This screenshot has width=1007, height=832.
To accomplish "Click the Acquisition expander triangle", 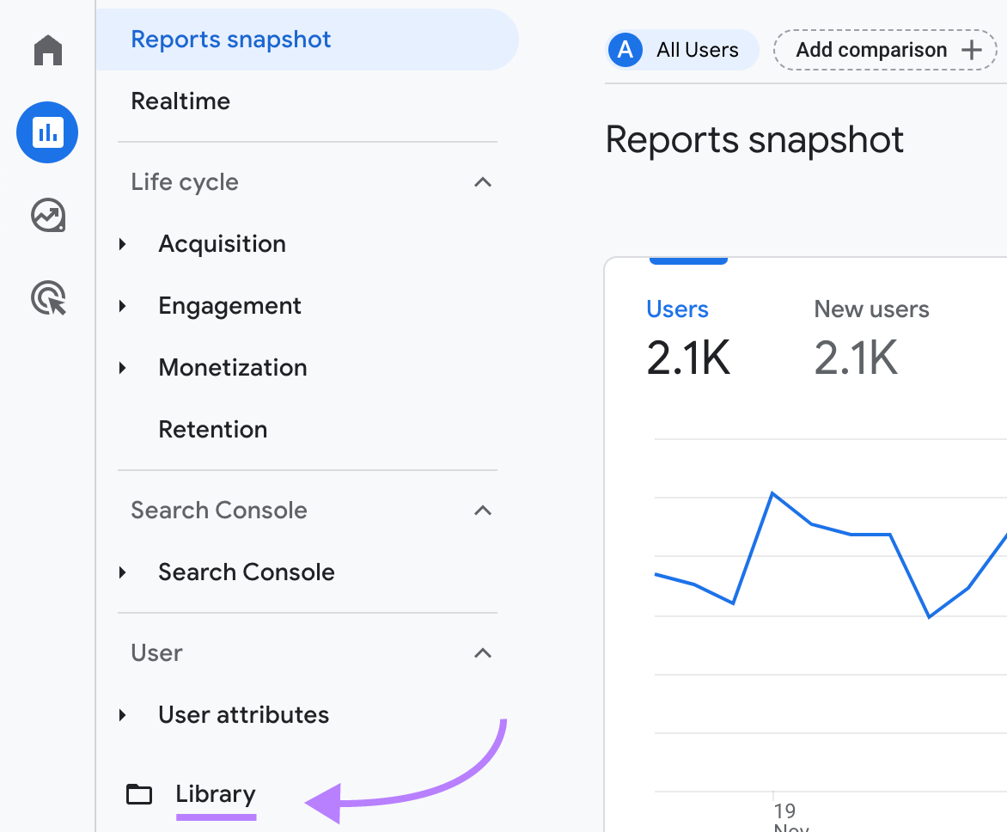I will [x=123, y=243].
